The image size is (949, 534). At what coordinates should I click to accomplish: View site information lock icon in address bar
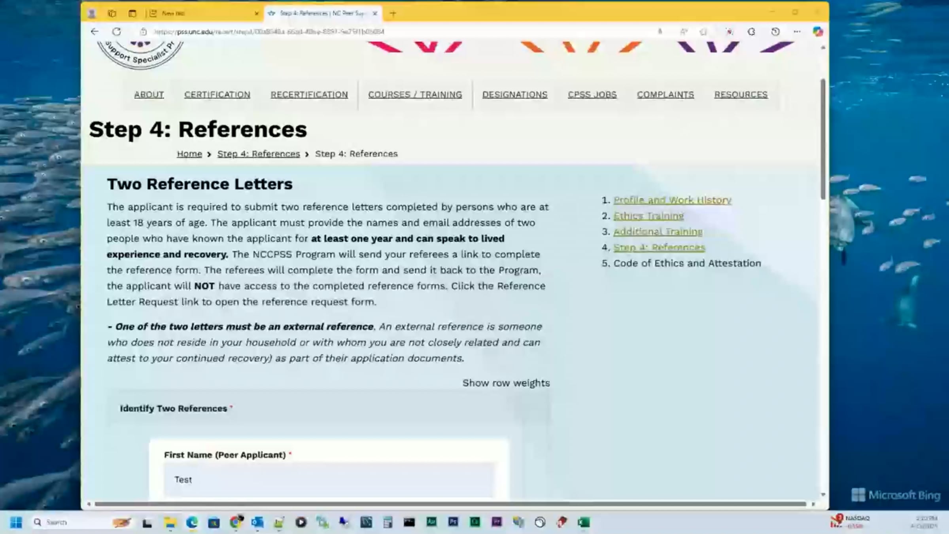143,32
